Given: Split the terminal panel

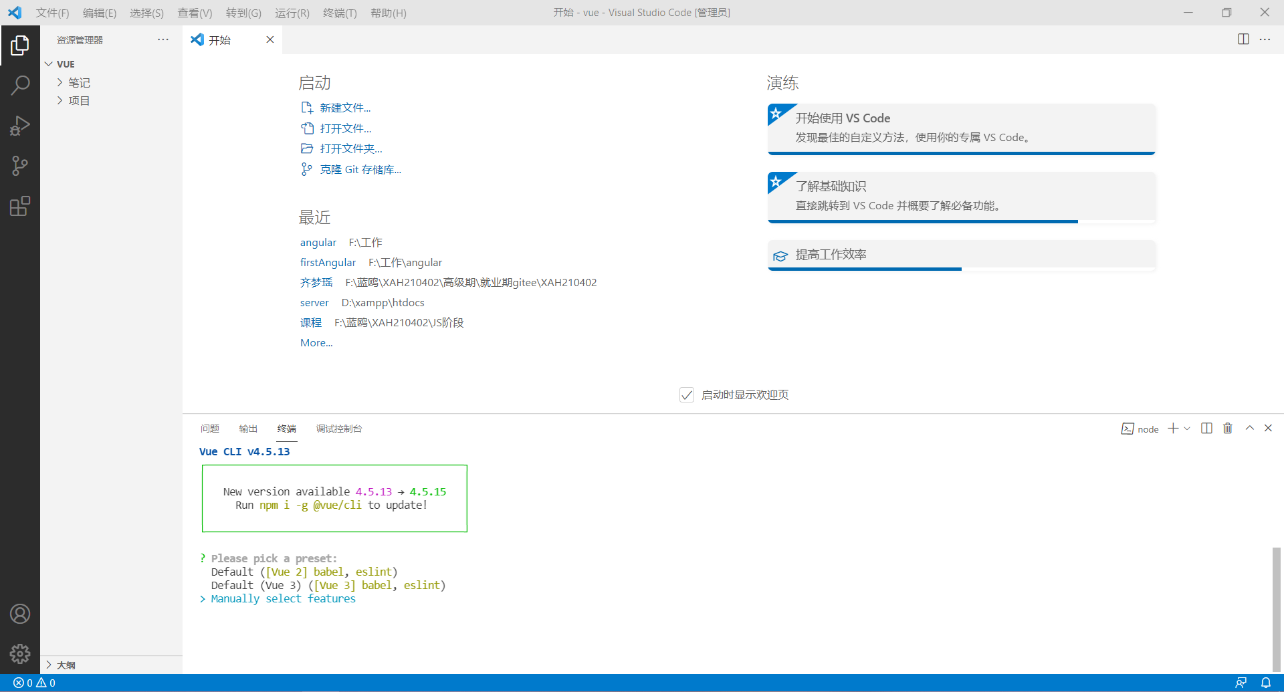Looking at the screenshot, I should point(1206,429).
